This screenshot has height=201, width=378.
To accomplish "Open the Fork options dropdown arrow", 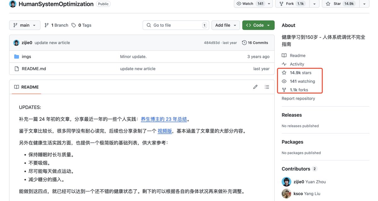I will coord(314,4).
